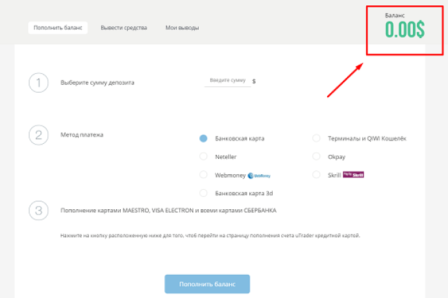Screen dimensions: 448x298
Task: Click the Баланс label above the amount
Action: pos(395,16)
